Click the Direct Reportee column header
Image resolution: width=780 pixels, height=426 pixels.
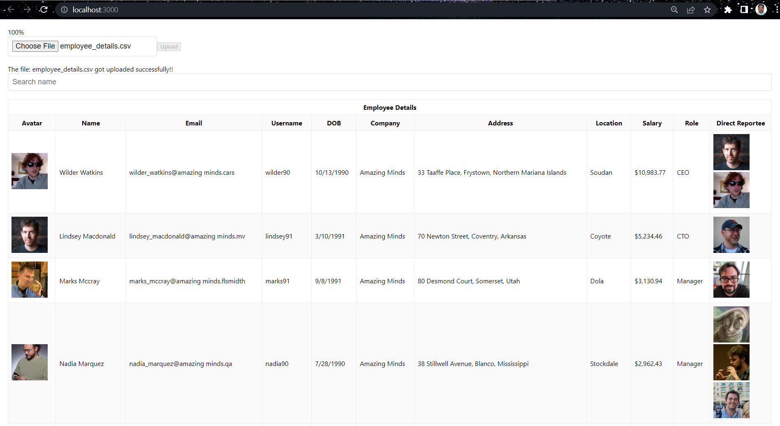(741, 123)
